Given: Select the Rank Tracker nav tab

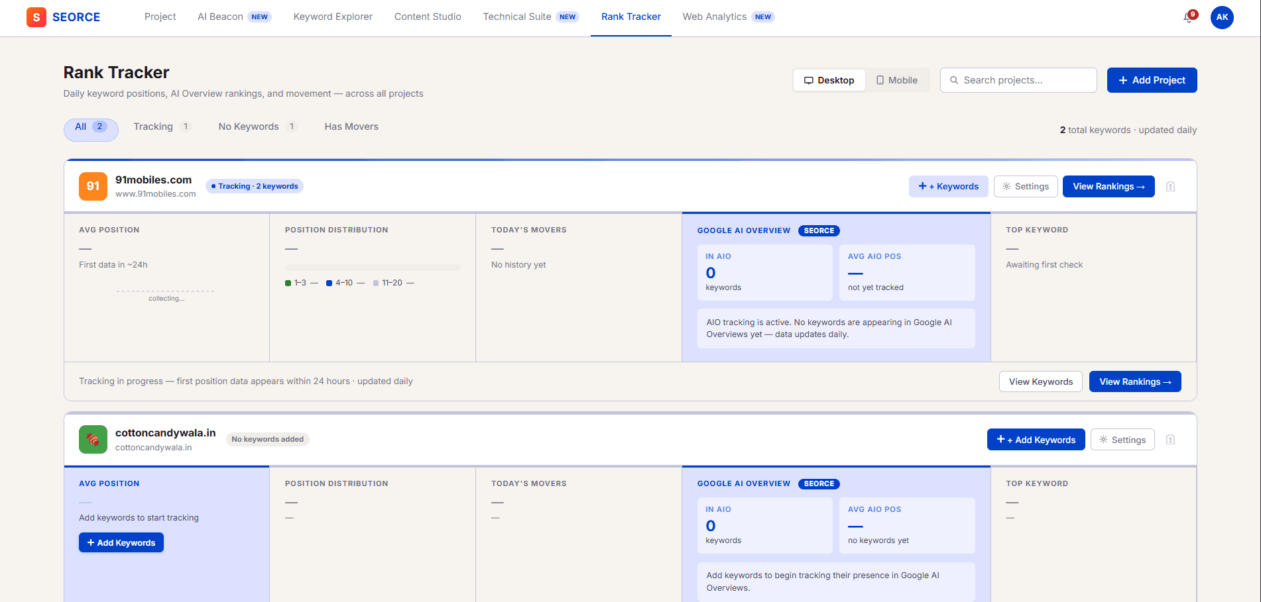Looking at the screenshot, I should tap(631, 17).
